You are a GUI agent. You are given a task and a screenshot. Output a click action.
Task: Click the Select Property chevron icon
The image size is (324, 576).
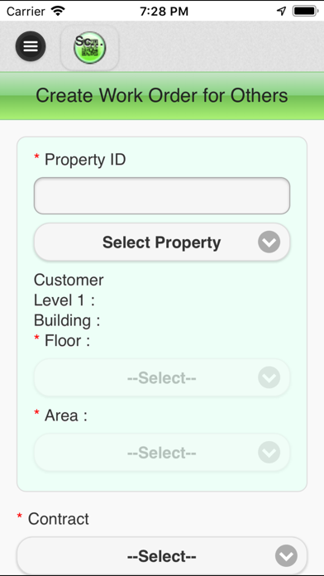coord(269,242)
